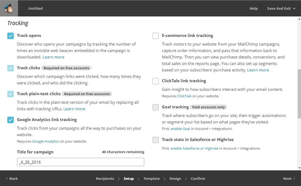Open the enable Salesforce or Highrise link
The height and width of the screenshot is (186, 301).
pyautogui.click(x=194, y=148)
